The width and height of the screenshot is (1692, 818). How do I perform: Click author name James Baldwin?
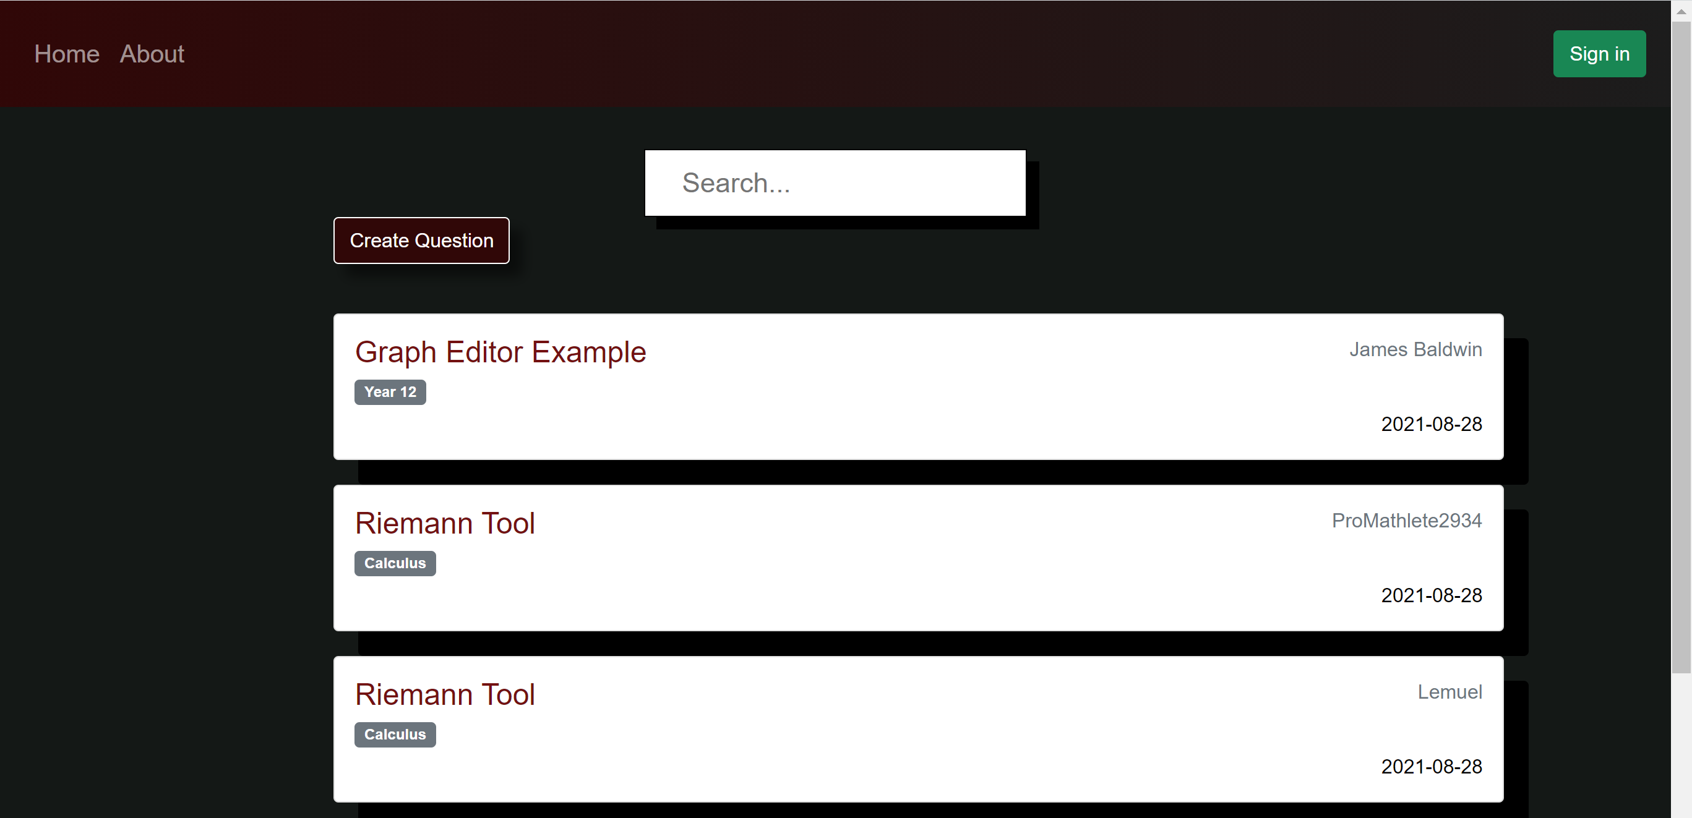click(1415, 349)
